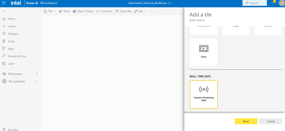Click the File document icon
Image resolution: width=285 pixels, height=131 pixels.
(x=45, y=11)
